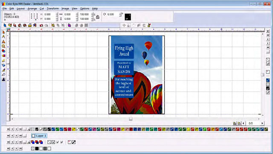
Task: Toggle the aspect ratio lock icon
Action: [x=98, y=17]
